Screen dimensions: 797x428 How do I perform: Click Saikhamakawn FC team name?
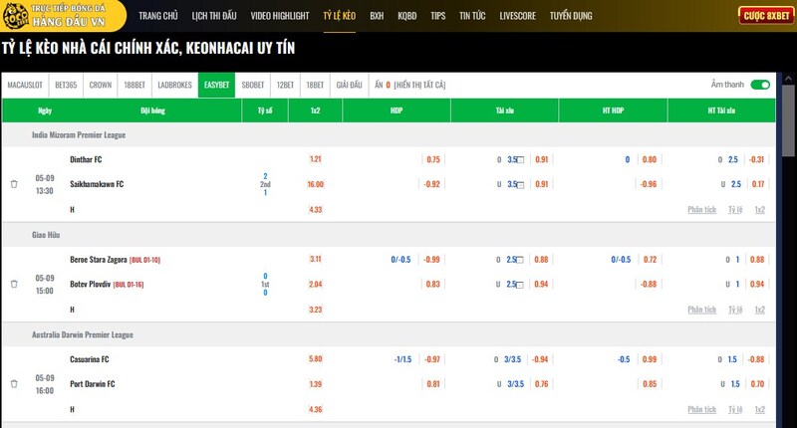(97, 184)
